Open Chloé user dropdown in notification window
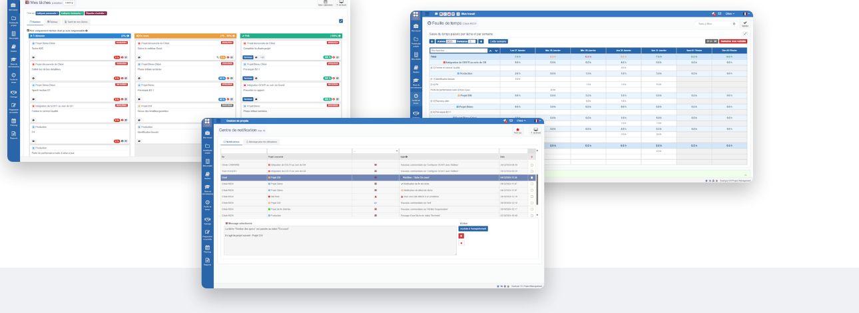The height and width of the screenshot is (313, 859). point(522,121)
